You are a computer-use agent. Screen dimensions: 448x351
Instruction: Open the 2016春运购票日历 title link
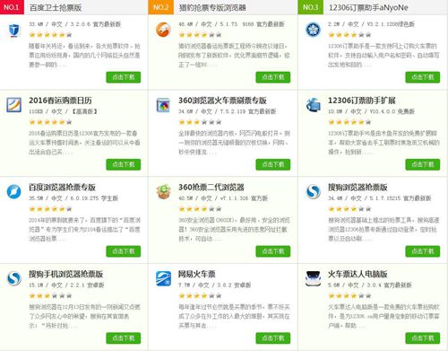60,101
